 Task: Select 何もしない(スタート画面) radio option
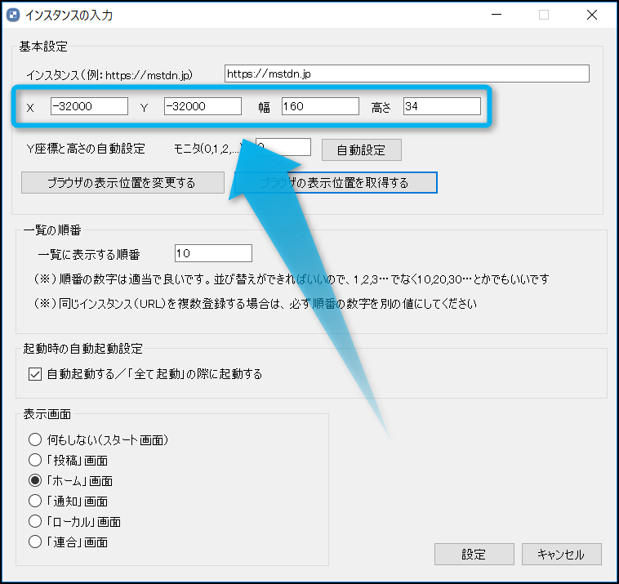click(x=35, y=439)
